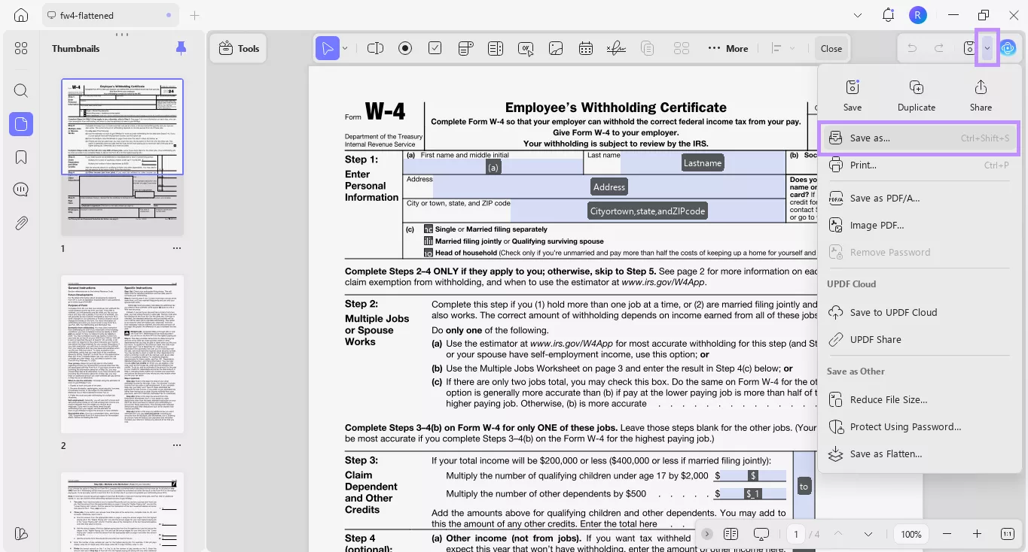Viewport: 1028px width, 552px height.
Task: Open the Bookmarks panel in the sidebar
Action: [x=20, y=156]
